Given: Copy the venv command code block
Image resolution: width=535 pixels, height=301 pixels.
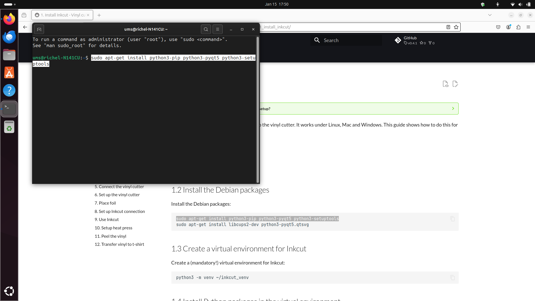Looking at the screenshot, I should (453, 277).
